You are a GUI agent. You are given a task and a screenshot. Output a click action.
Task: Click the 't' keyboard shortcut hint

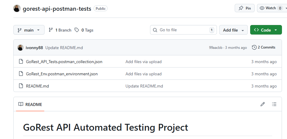coord(212,30)
